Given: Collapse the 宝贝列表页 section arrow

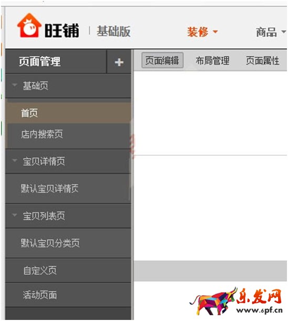Looking at the screenshot, I should click(15, 215).
